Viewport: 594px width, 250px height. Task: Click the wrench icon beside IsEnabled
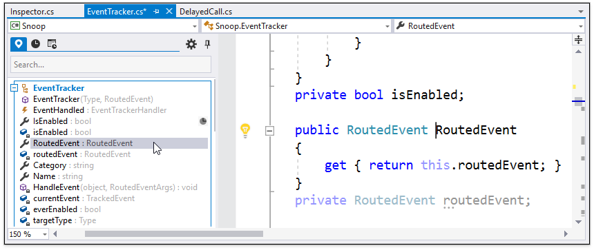[25, 121]
